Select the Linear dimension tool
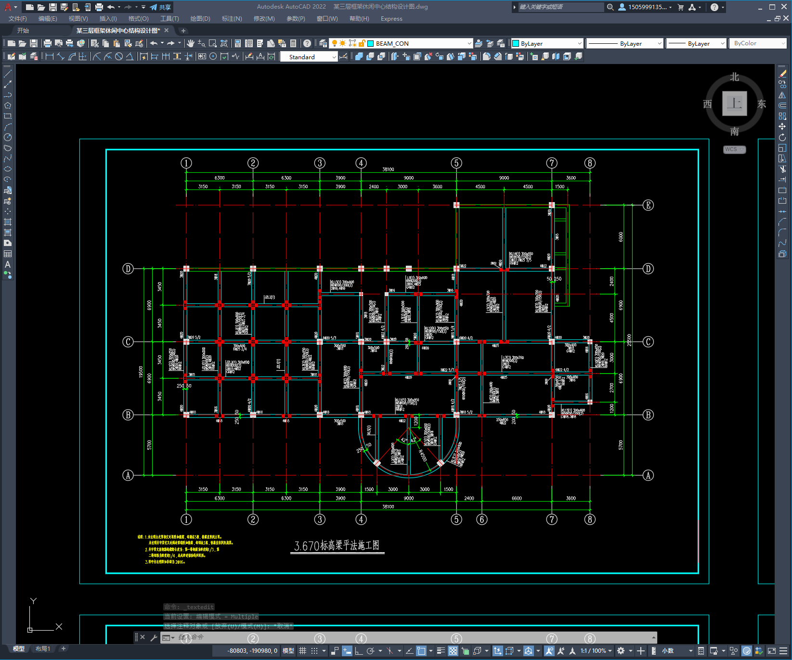 pyautogui.click(x=49, y=57)
